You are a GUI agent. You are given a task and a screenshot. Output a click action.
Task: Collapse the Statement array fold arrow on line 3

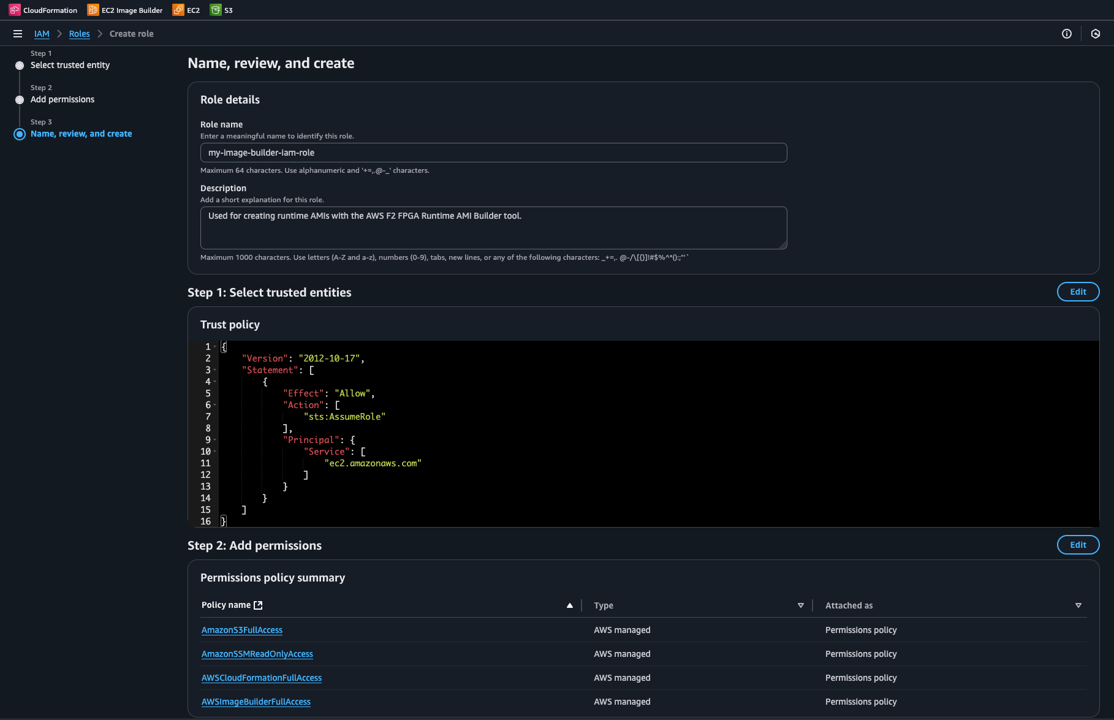(214, 370)
